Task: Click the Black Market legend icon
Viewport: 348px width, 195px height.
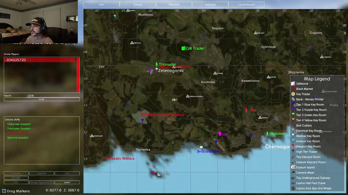Action: 293,89
